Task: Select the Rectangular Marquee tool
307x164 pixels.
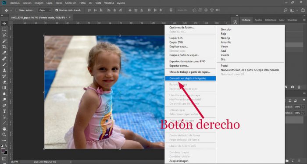Action: 4,29
